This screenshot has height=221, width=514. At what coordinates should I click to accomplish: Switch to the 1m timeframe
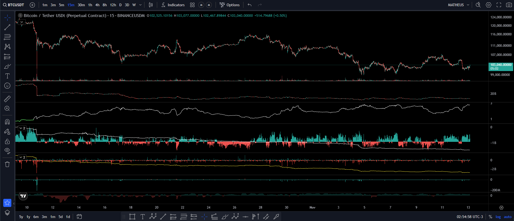[45, 5]
